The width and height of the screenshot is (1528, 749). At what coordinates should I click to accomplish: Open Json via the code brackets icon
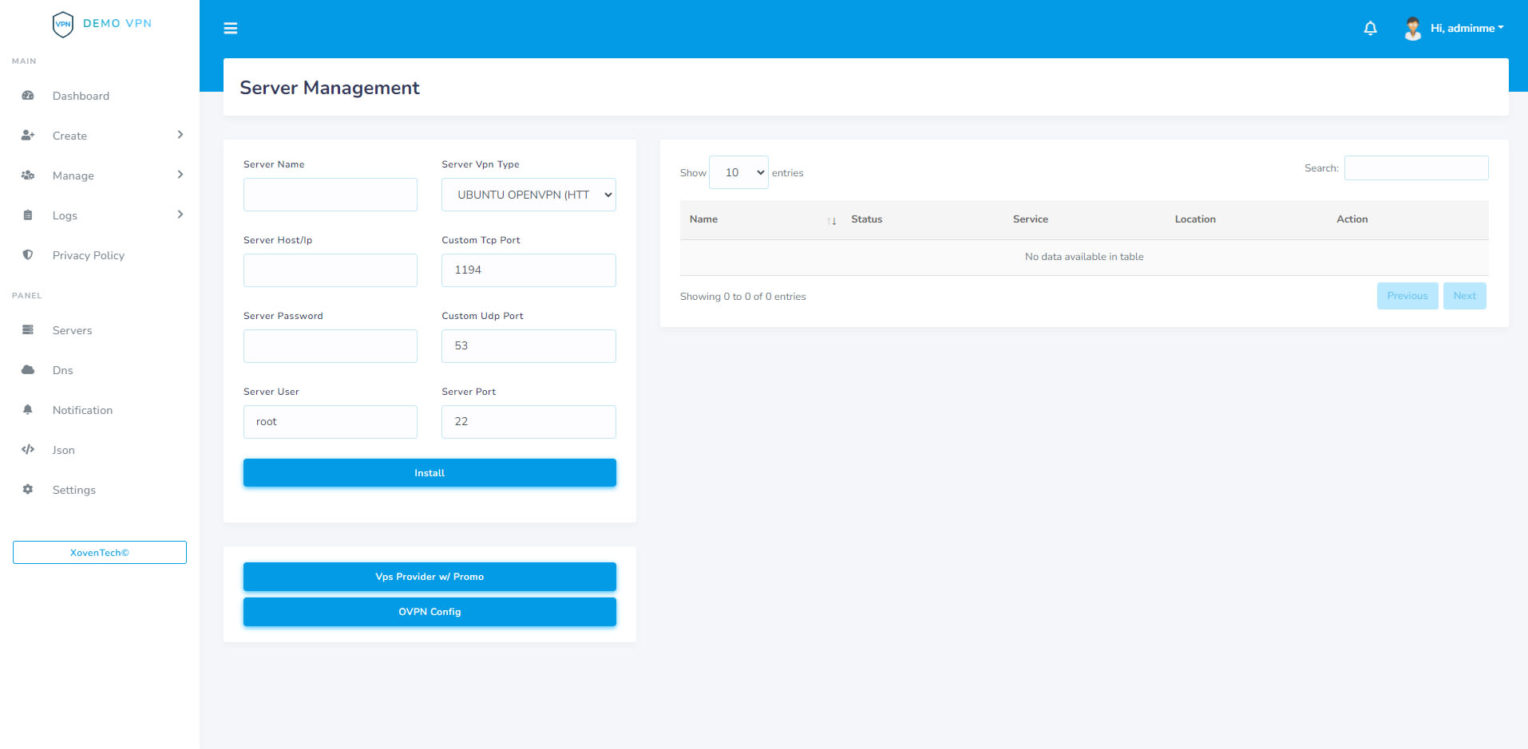coord(28,450)
